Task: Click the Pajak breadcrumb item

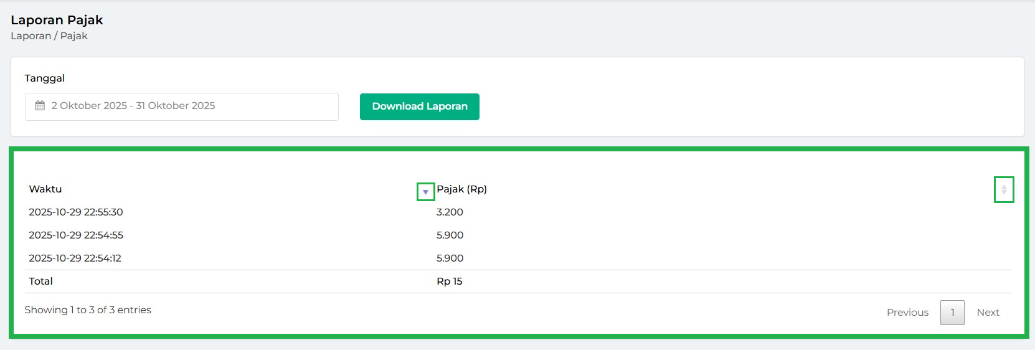Action: coord(74,36)
